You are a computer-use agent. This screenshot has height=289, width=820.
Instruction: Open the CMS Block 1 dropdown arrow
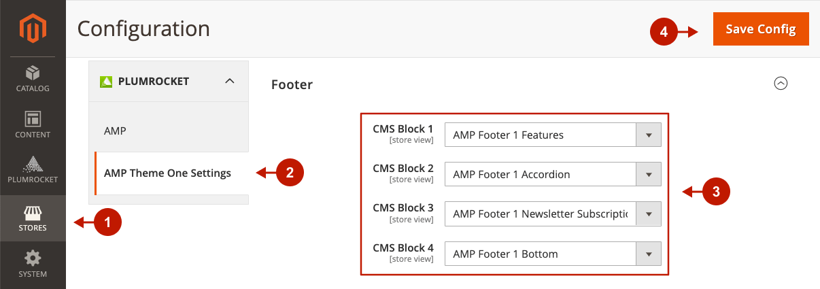coord(649,135)
